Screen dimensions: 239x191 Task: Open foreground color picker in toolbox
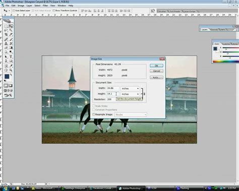[x=7, y=77]
